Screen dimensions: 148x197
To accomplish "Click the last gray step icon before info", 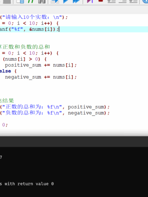I will [134, 2].
